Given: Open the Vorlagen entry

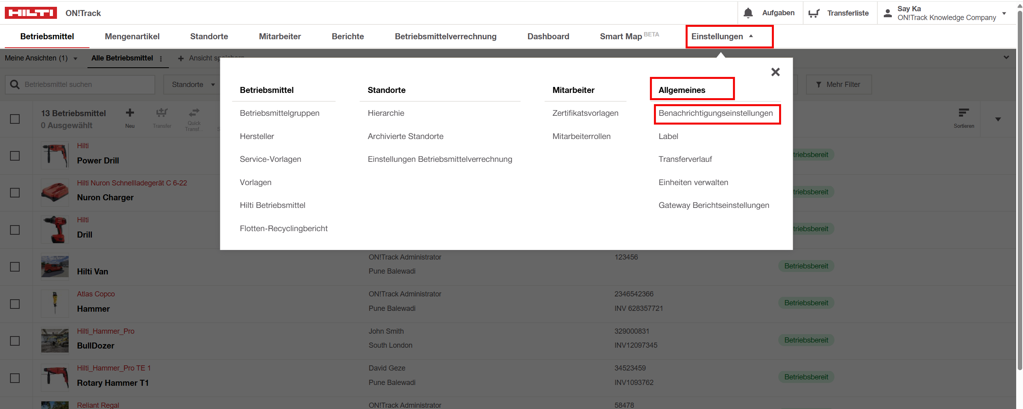Looking at the screenshot, I should 256,182.
